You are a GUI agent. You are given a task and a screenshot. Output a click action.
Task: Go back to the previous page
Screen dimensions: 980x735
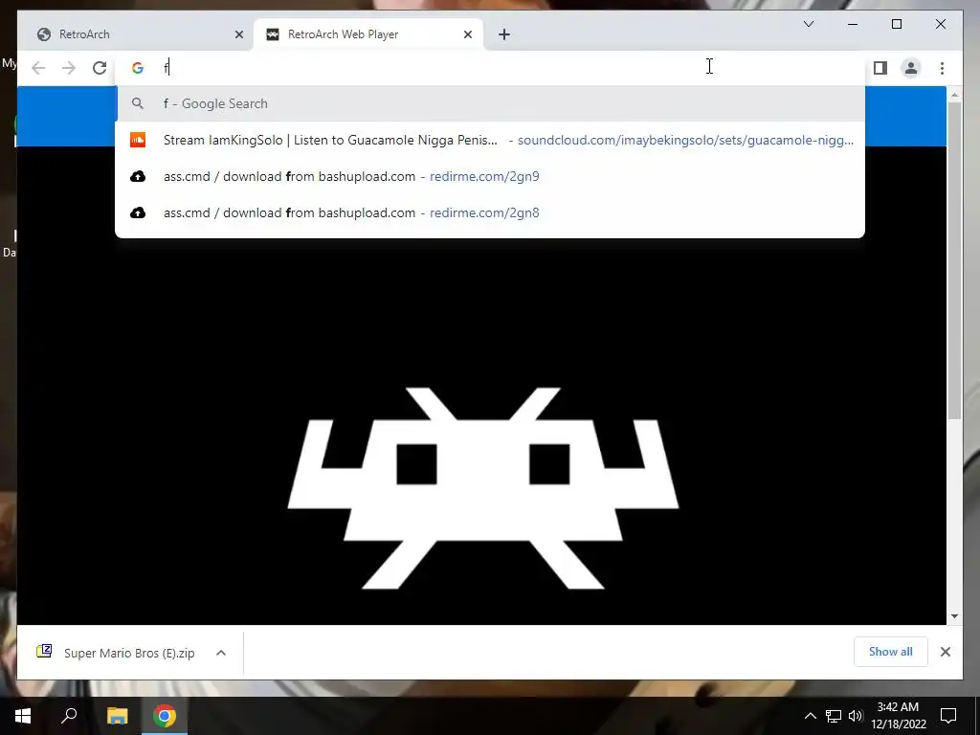click(x=38, y=68)
